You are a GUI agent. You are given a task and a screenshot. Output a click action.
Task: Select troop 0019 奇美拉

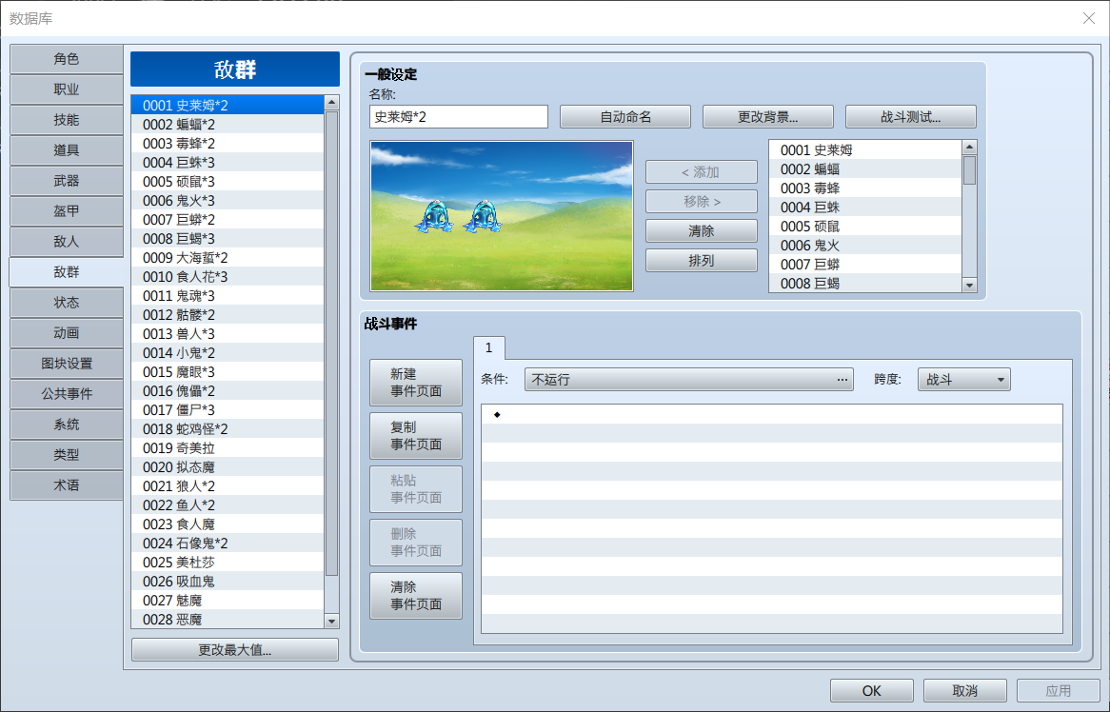click(x=228, y=448)
